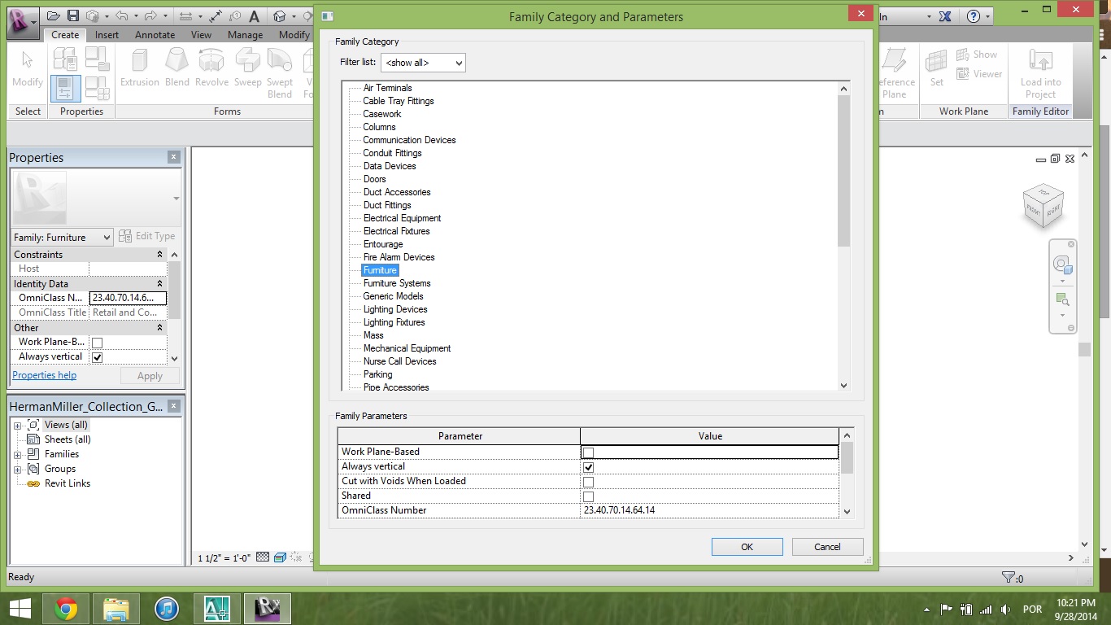Select the Text tool letter A icon

(x=255, y=16)
